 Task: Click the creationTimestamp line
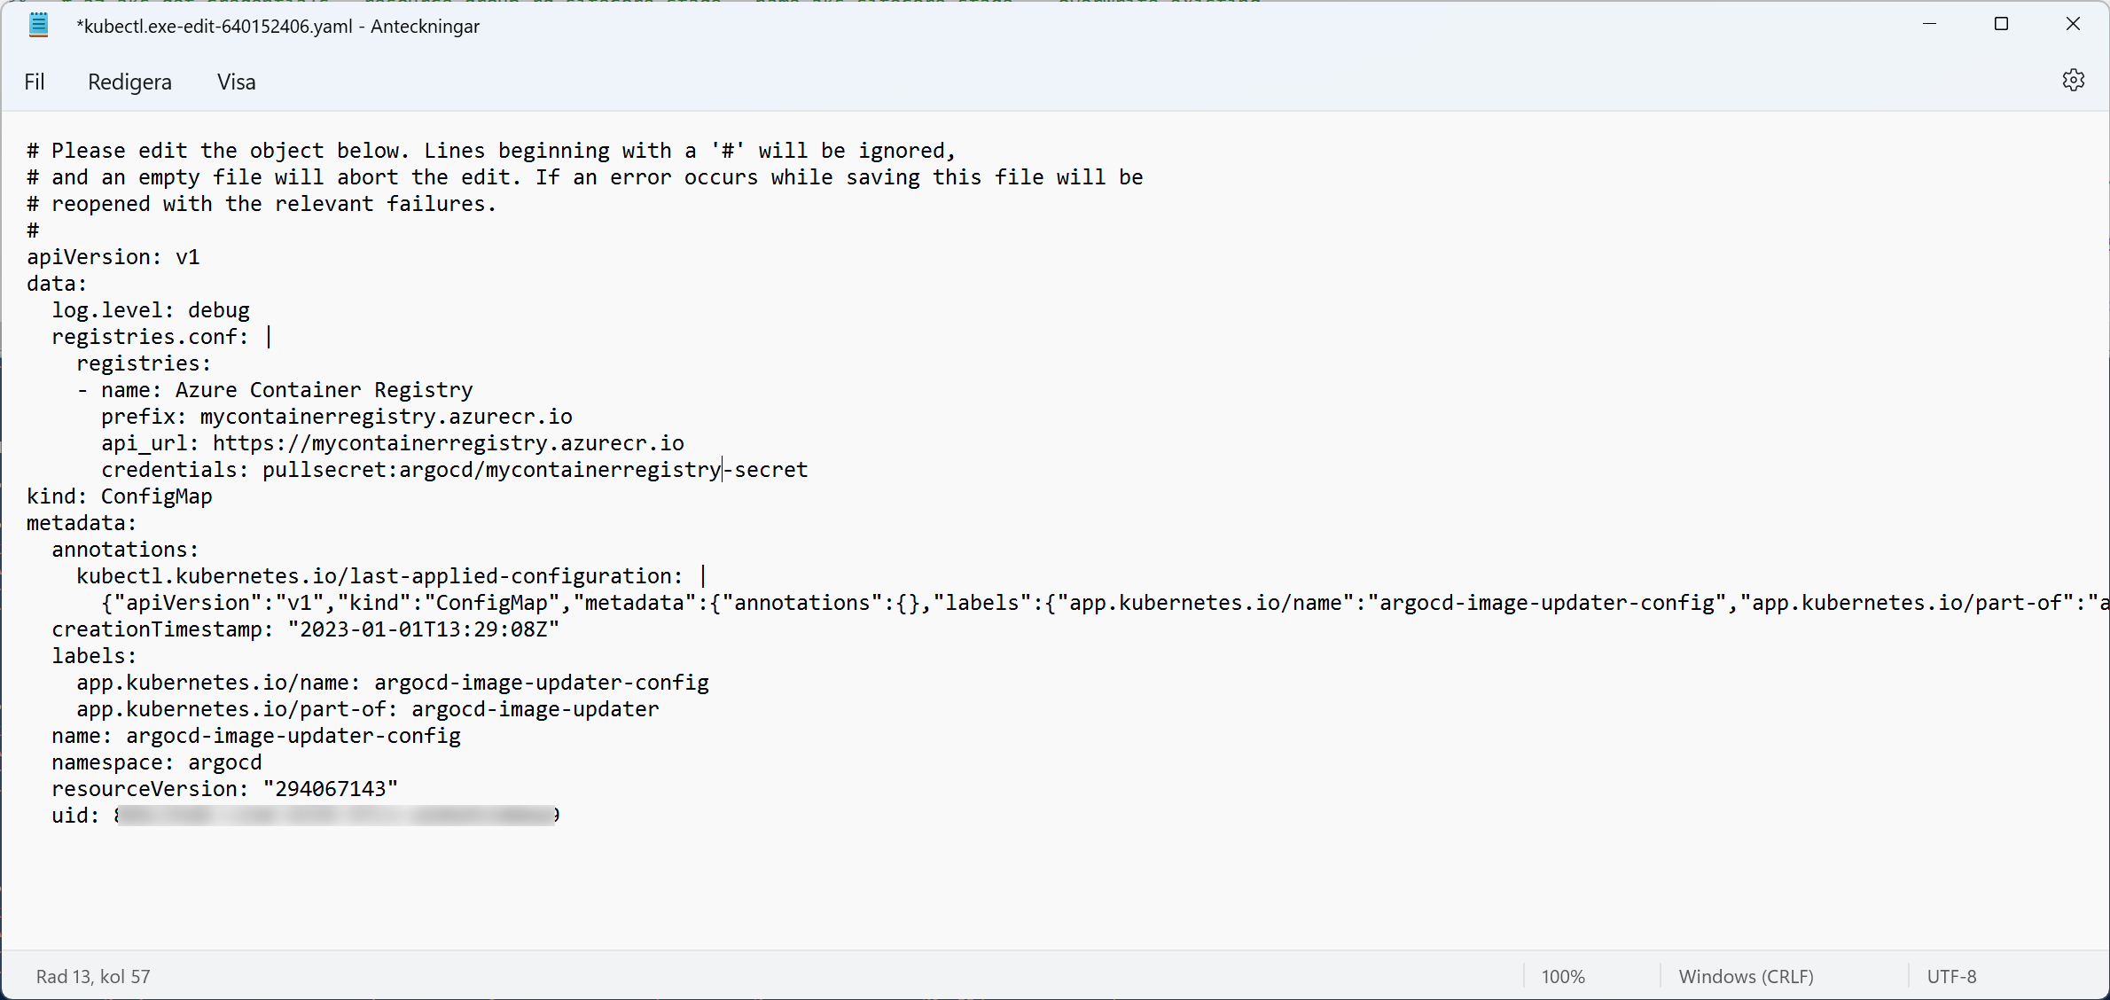point(305,629)
